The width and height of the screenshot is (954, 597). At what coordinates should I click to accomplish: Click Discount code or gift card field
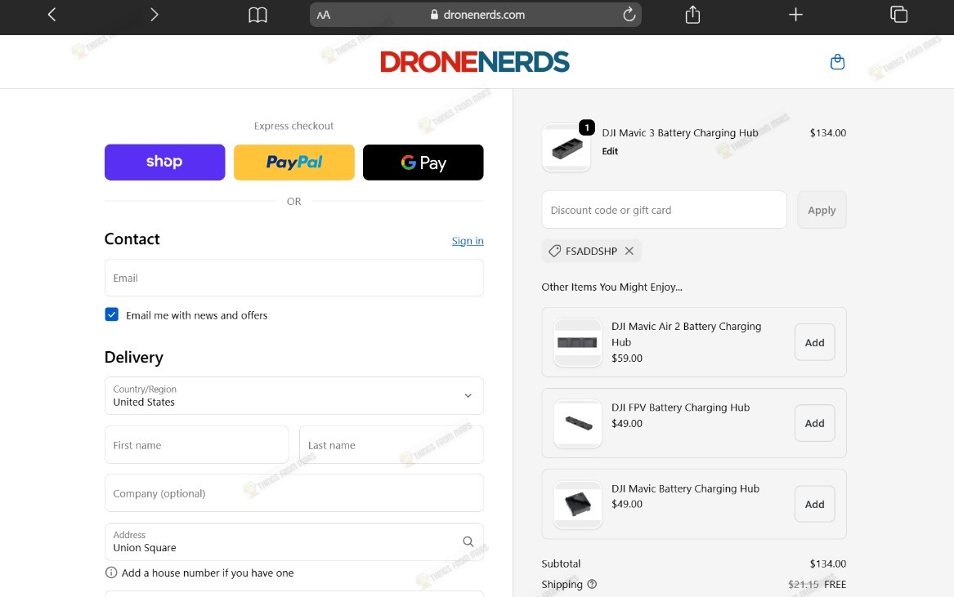(664, 210)
